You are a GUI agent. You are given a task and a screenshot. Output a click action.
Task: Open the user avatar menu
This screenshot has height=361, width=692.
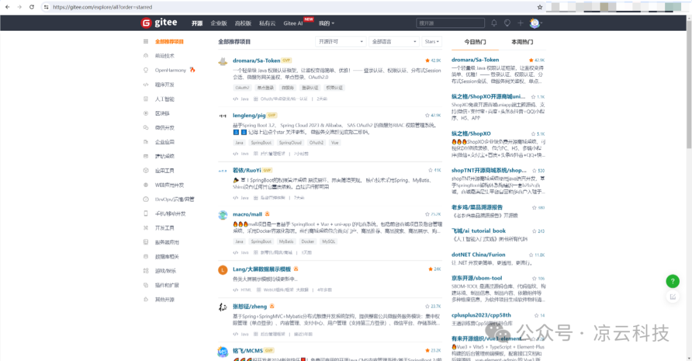click(534, 23)
